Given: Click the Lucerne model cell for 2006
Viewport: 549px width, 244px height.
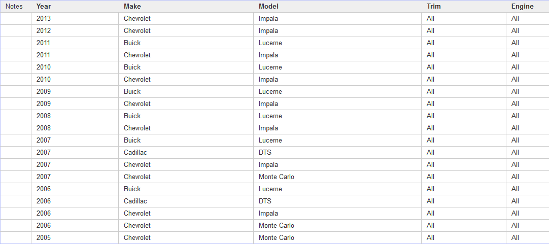Looking at the screenshot, I should pos(337,189).
